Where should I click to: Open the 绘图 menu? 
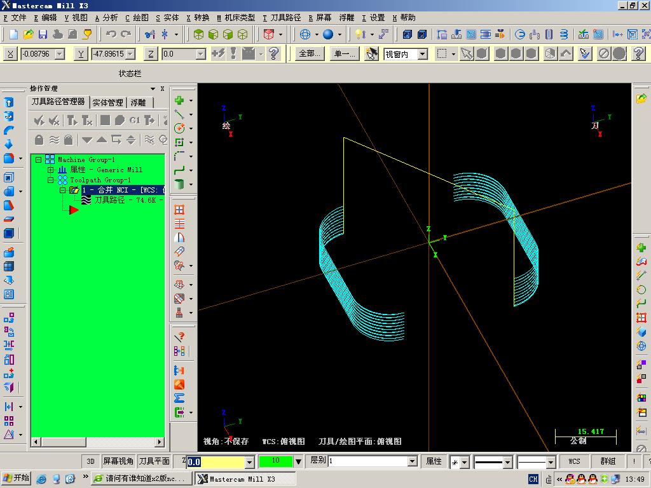[137, 18]
